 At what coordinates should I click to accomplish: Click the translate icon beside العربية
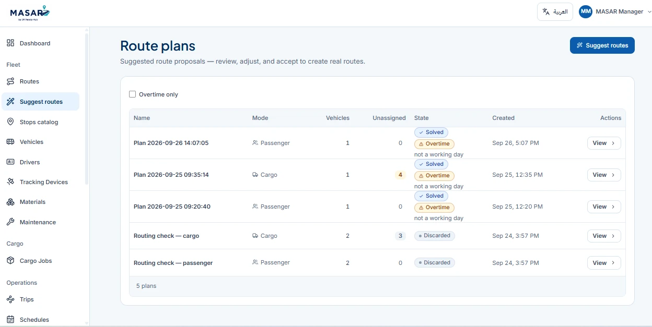coord(546,11)
